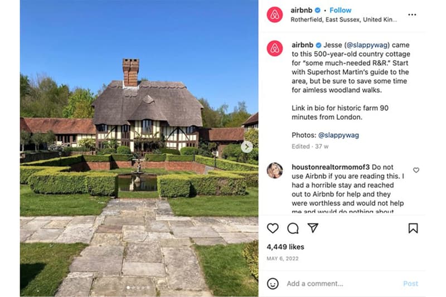Share the post via paper plane icon
446x297 pixels.
click(313, 228)
